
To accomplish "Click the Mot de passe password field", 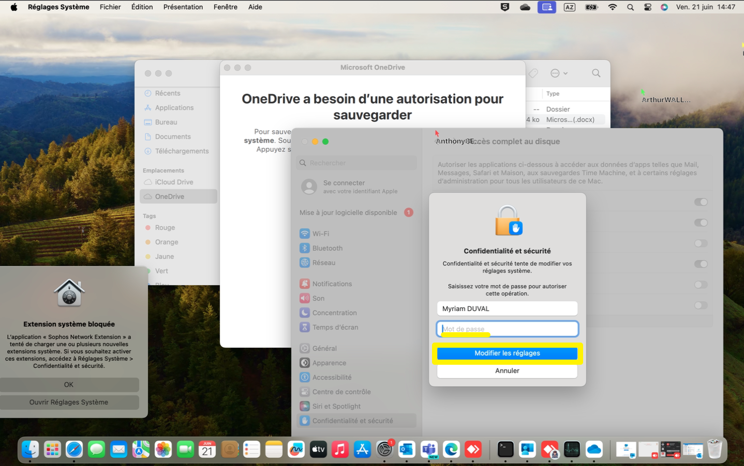I will pyautogui.click(x=507, y=329).
